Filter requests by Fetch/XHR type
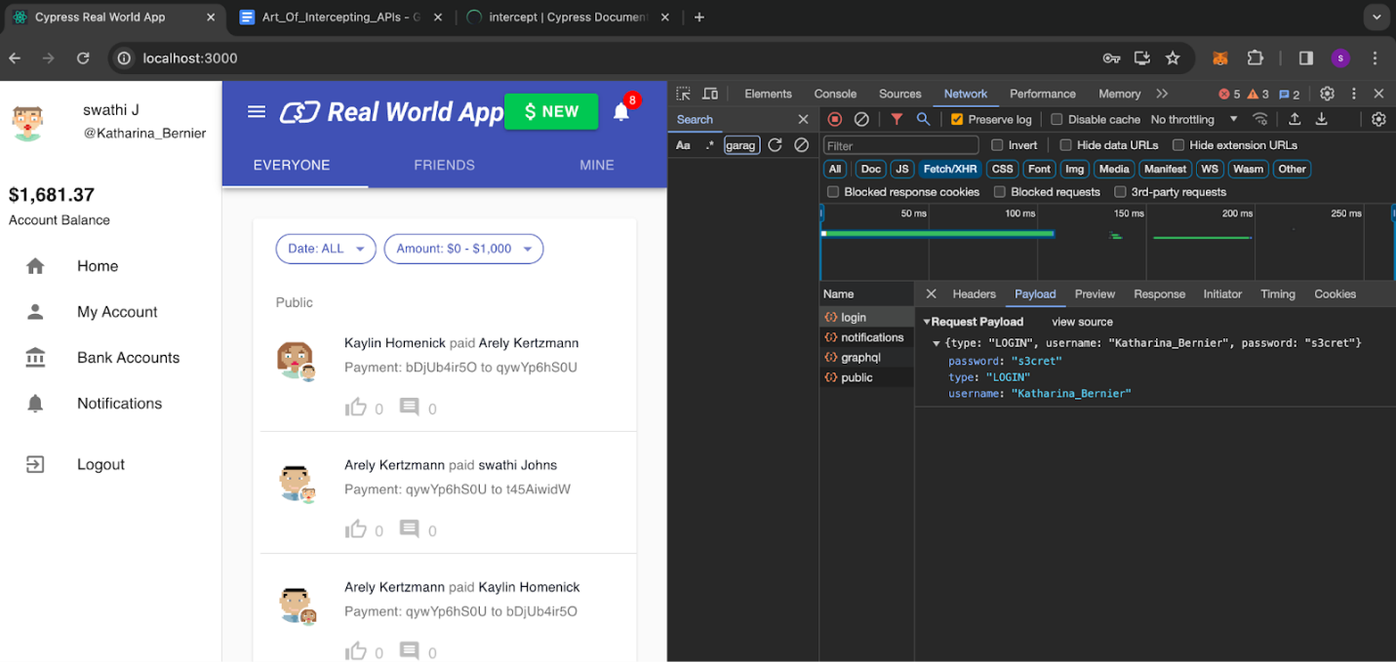This screenshot has height=662, width=1396. (x=950, y=169)
